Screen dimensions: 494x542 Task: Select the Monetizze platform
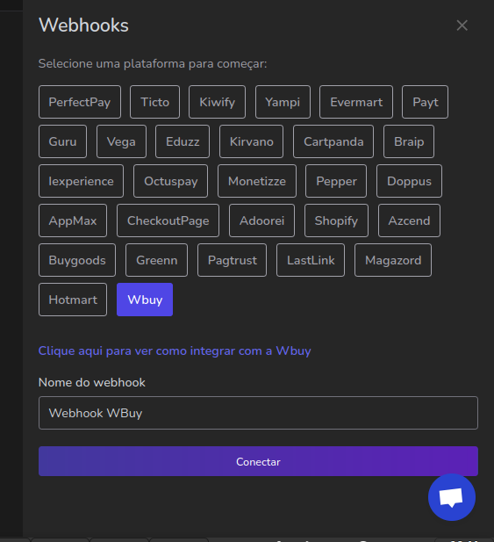point(257,181)
